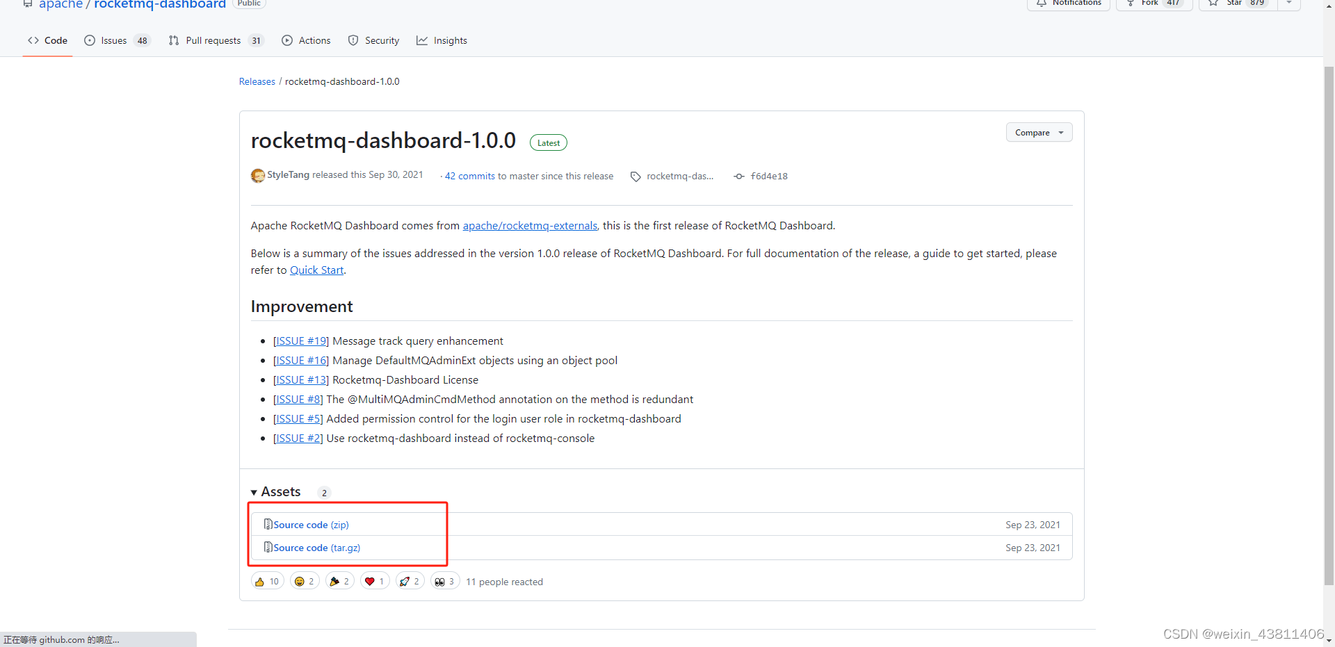The width and height of the screenshot is (1335, 647).
Task: Click the zip asset date Sep 23, 2021
Action: pos(1033,525)
